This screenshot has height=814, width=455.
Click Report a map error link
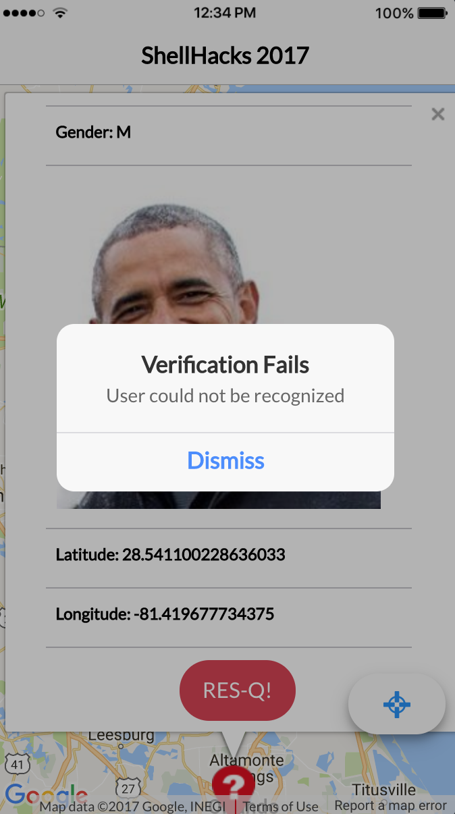click(391, 805)
